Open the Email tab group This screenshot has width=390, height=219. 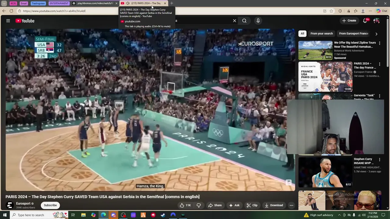[x=24, y=3]
